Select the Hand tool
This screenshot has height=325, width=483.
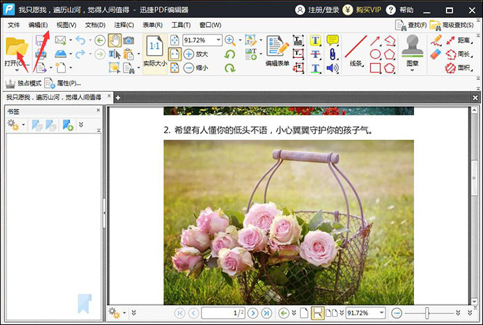[x=115, y=41]
